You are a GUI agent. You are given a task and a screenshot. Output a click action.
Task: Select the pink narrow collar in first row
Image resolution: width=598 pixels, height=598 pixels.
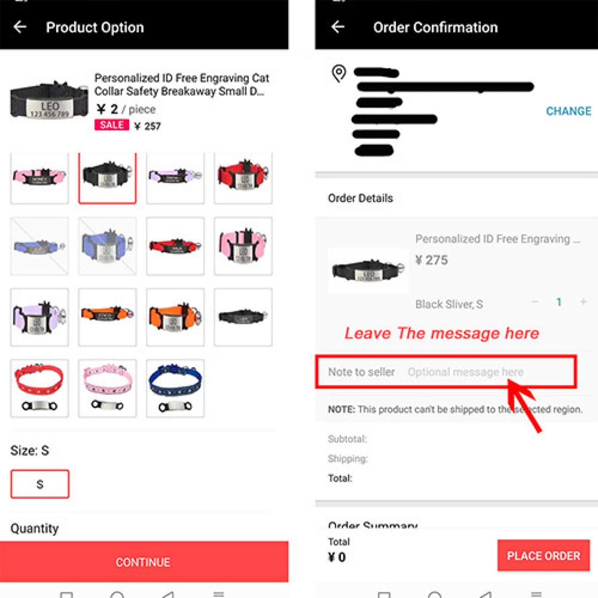[40, 178]
